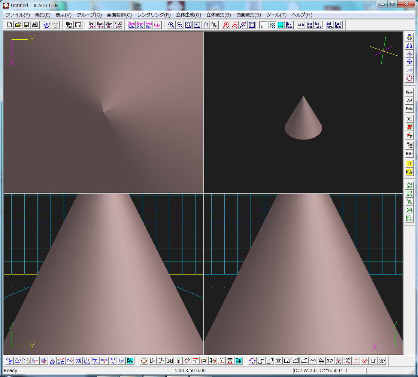Viewport: 418px width, 377px height.
Task: Click the tree hierarchy icon in sidebar
Action: pos(409,145)
